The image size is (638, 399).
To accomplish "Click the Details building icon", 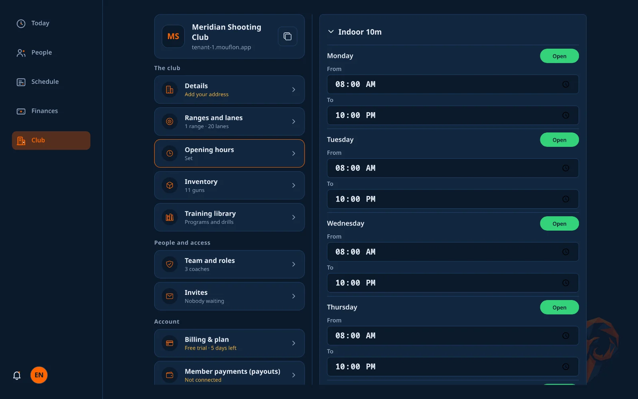I will coord(169,90).
